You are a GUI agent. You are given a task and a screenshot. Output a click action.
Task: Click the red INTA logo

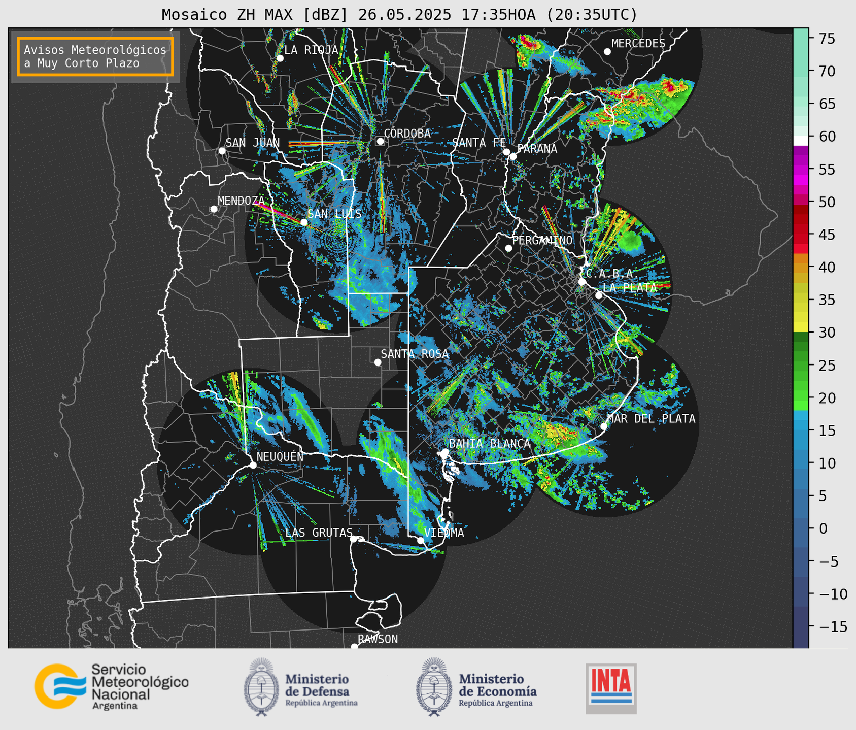(611, 688)
